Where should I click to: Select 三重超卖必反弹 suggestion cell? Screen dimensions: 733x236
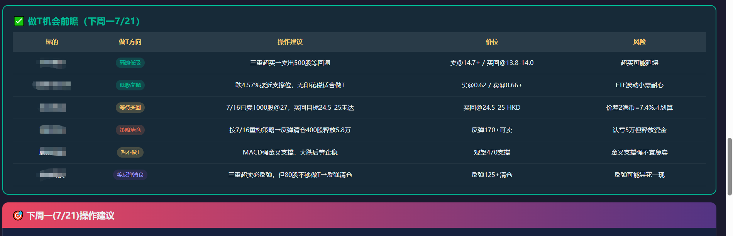pyautogui.click(x=290, y=175)
